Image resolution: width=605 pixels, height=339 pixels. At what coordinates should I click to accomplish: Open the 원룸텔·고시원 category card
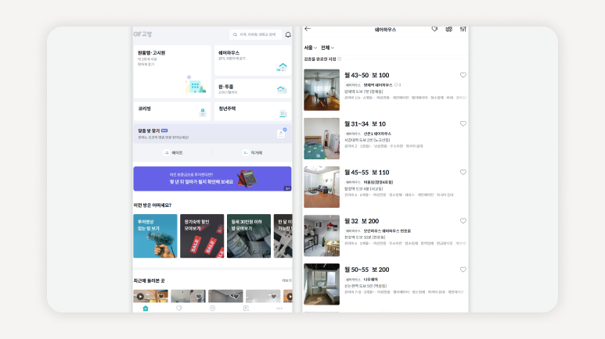click(x=172, y=72)
